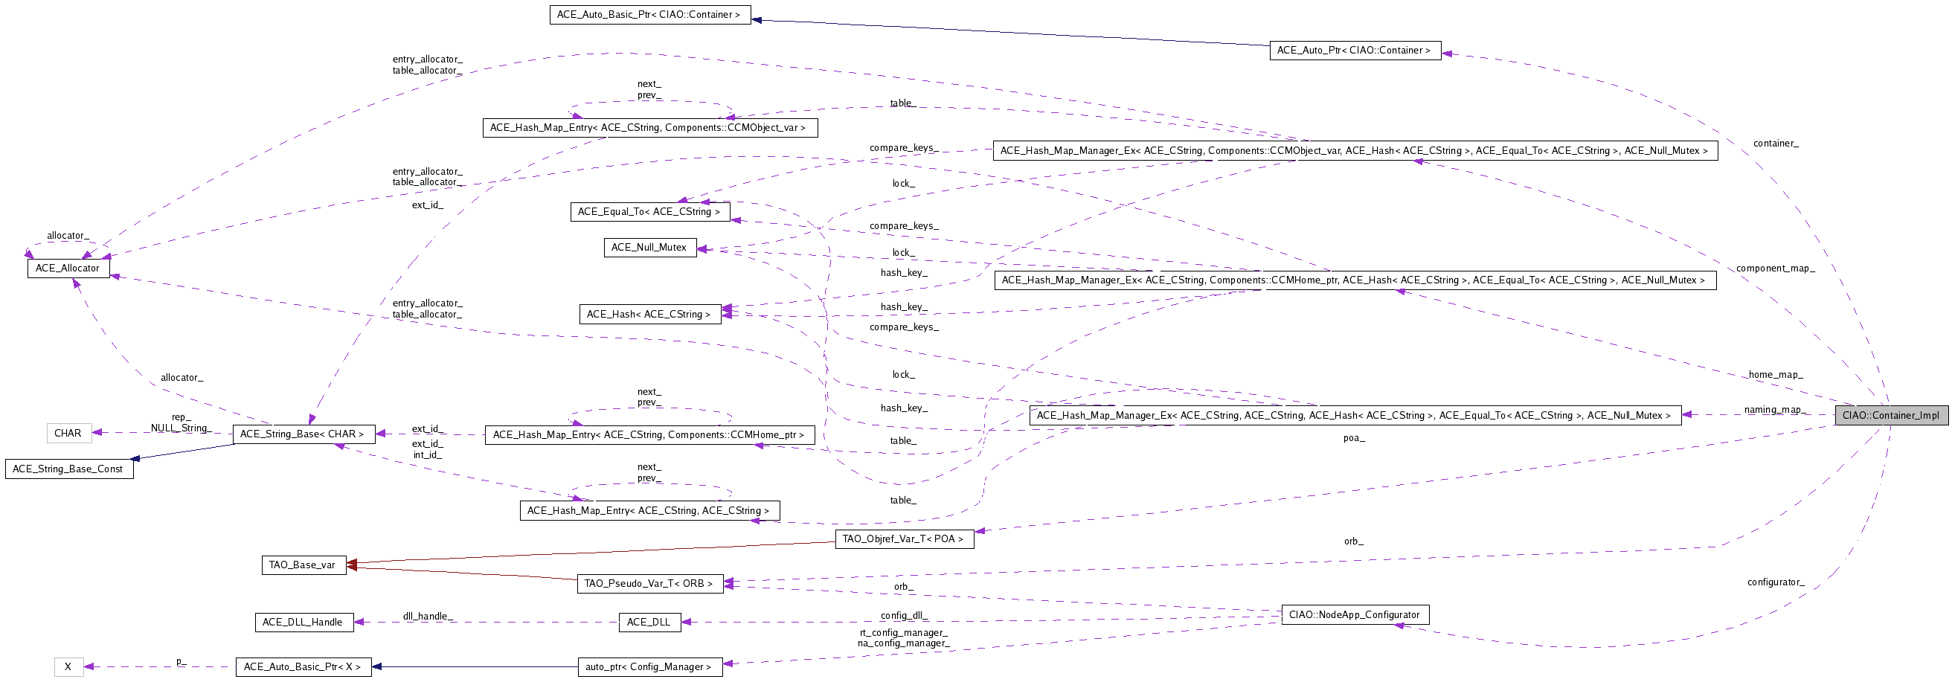Screen dimensions: 1952x688
Task: Select the CIAO::Container_Impl node
Action: coord(1890,415)
